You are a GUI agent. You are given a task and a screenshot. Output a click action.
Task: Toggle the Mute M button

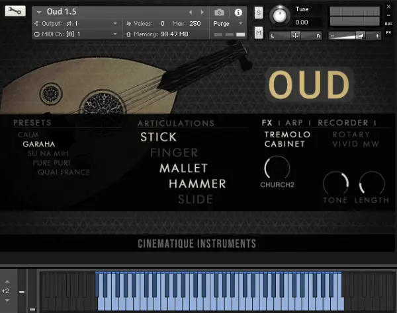[259, 32]
